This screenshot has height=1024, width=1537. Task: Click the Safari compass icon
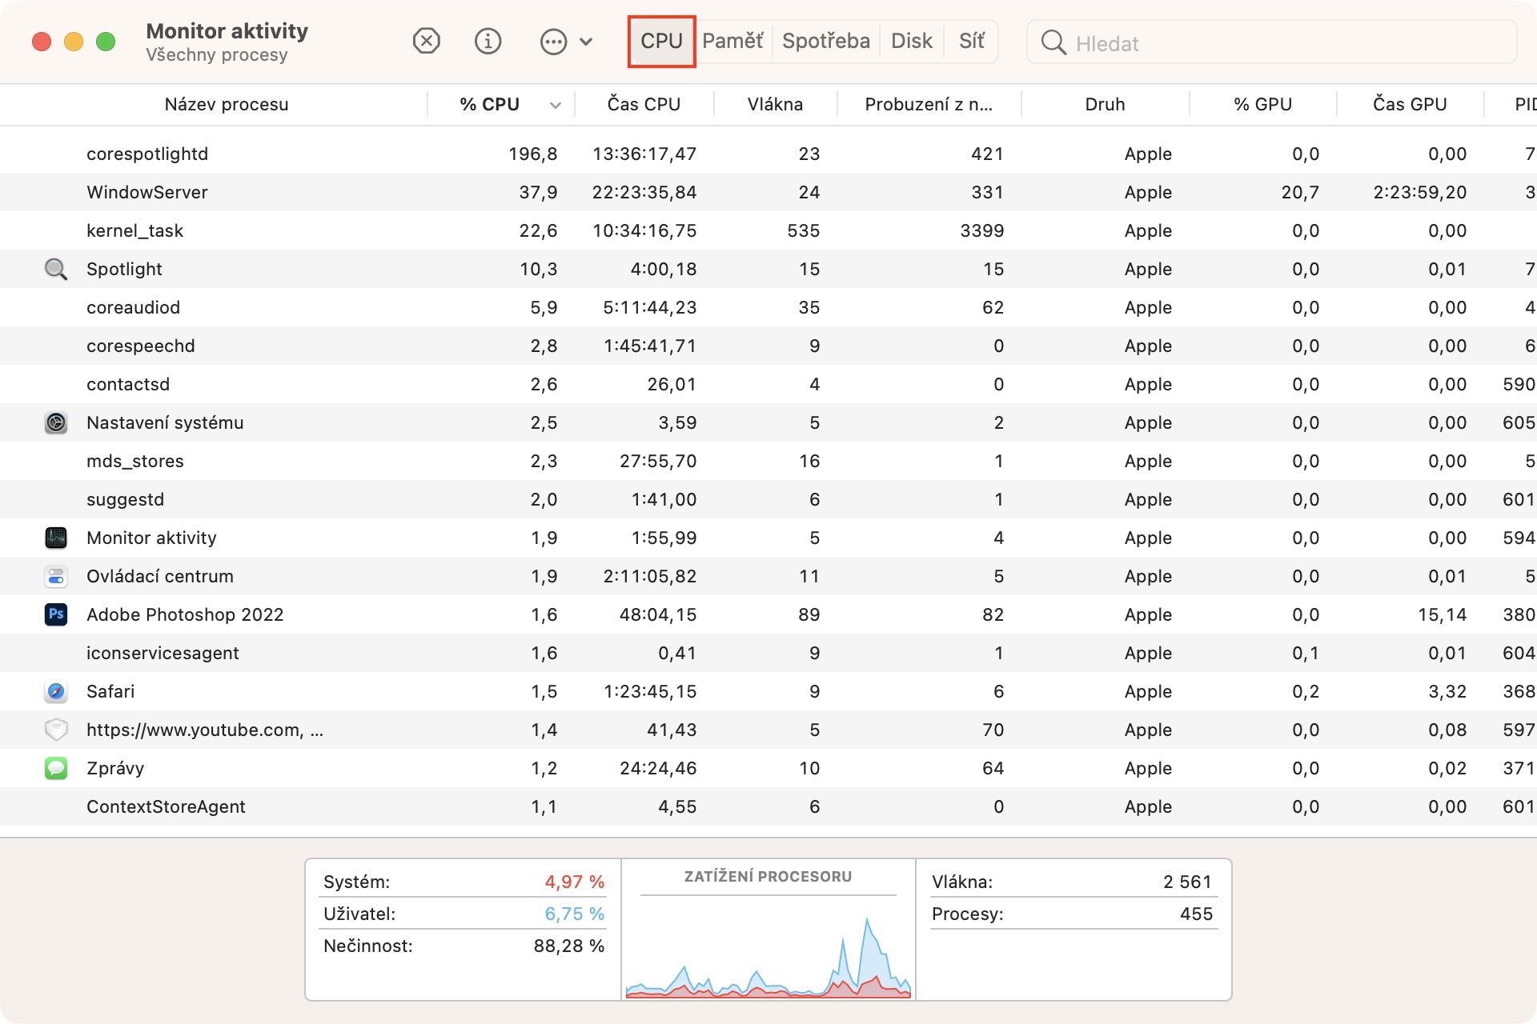[x=55, y=691]
